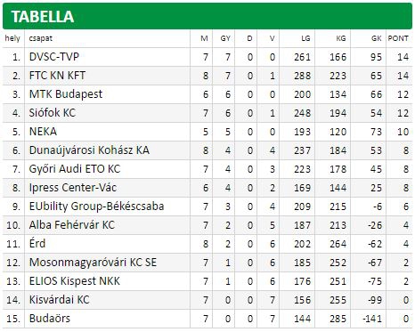
Task: Open EUbility Group-Békéscsaba entry
Action: [x=96, y=206]
